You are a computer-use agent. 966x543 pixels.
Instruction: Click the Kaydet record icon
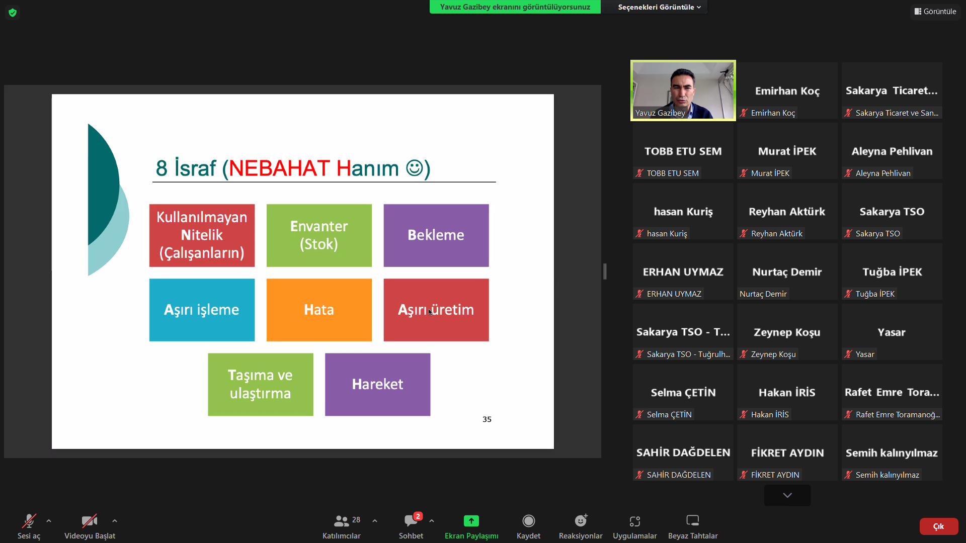[528, 521]
